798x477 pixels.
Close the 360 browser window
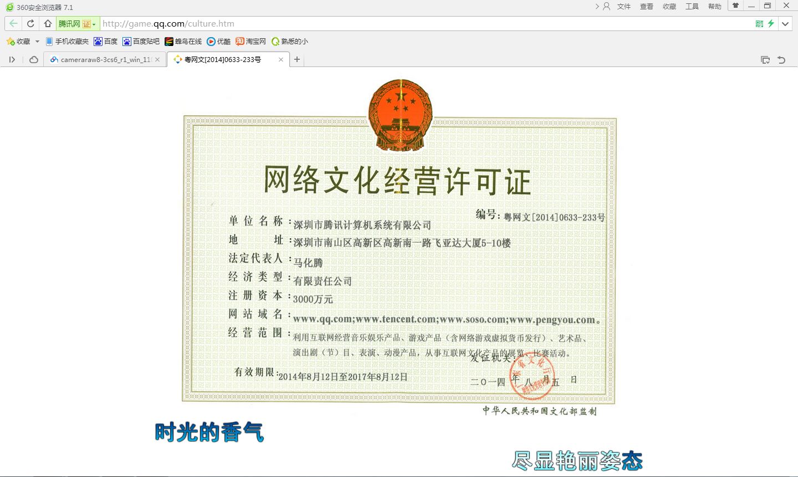(x=786, y=6)
